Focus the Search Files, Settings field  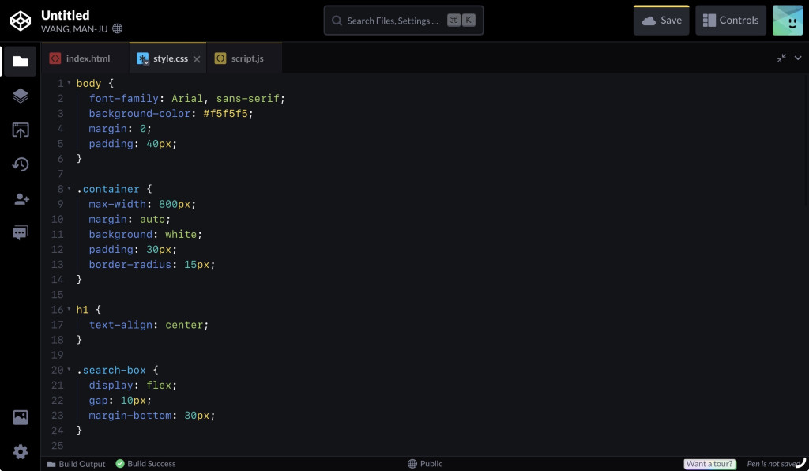click(x=404, y=21)
